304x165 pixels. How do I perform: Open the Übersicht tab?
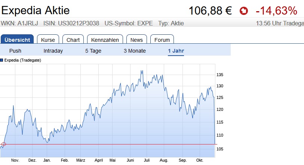point(17,39)
